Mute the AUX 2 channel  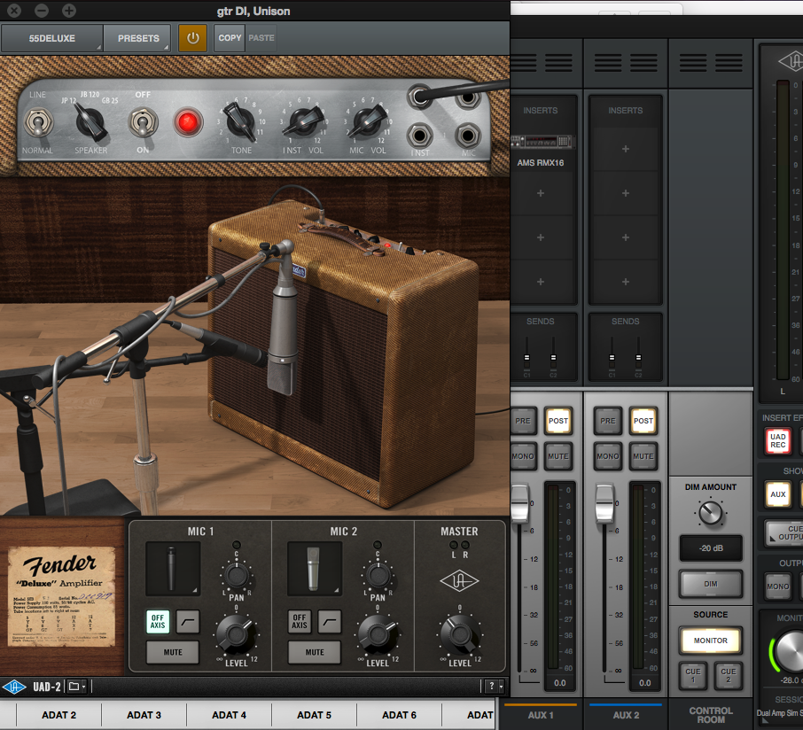643,456
